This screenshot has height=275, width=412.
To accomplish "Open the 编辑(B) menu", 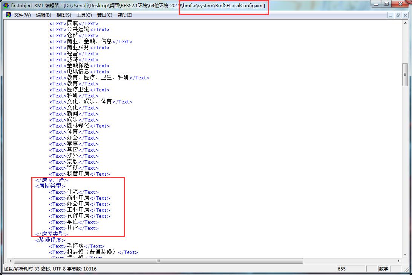I will tap(43, 15).
